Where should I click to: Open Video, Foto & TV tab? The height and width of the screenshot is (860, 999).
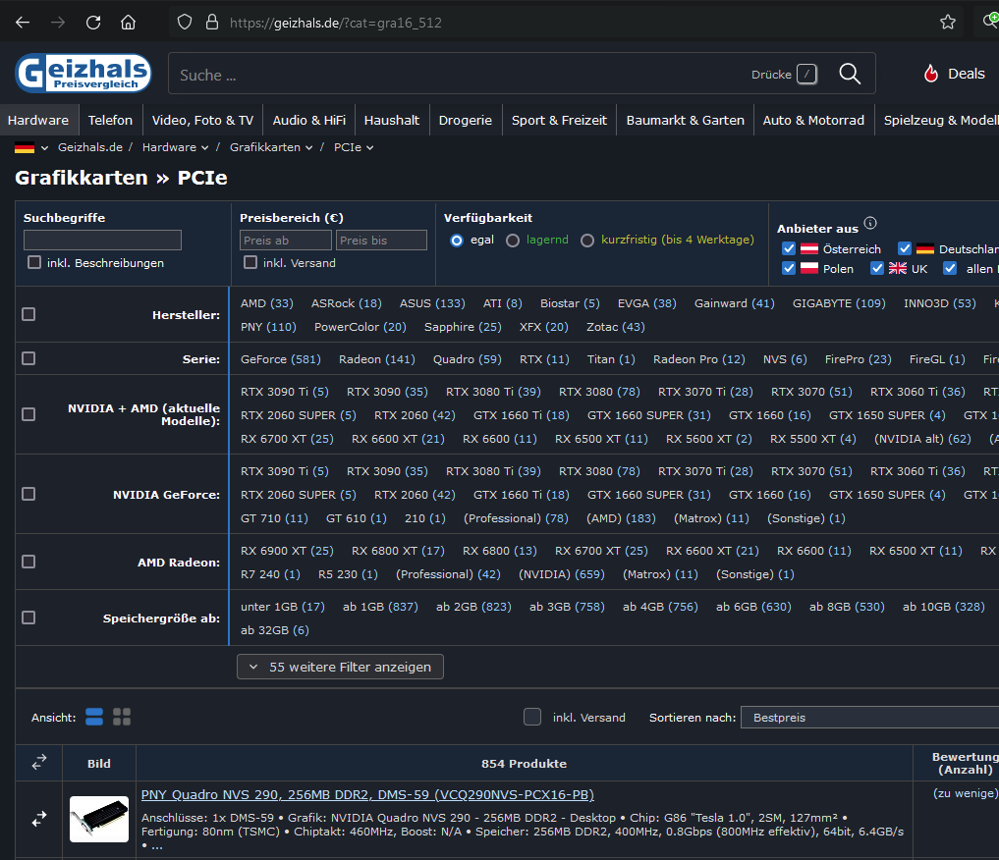(202, 121)
